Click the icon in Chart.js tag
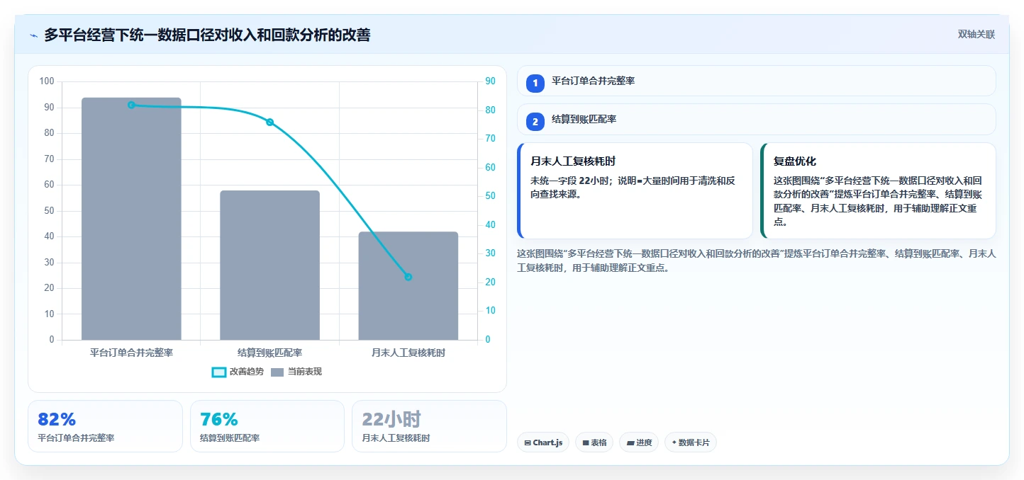The height and width of the screenshot is (480, 1024). click(528, 442)
